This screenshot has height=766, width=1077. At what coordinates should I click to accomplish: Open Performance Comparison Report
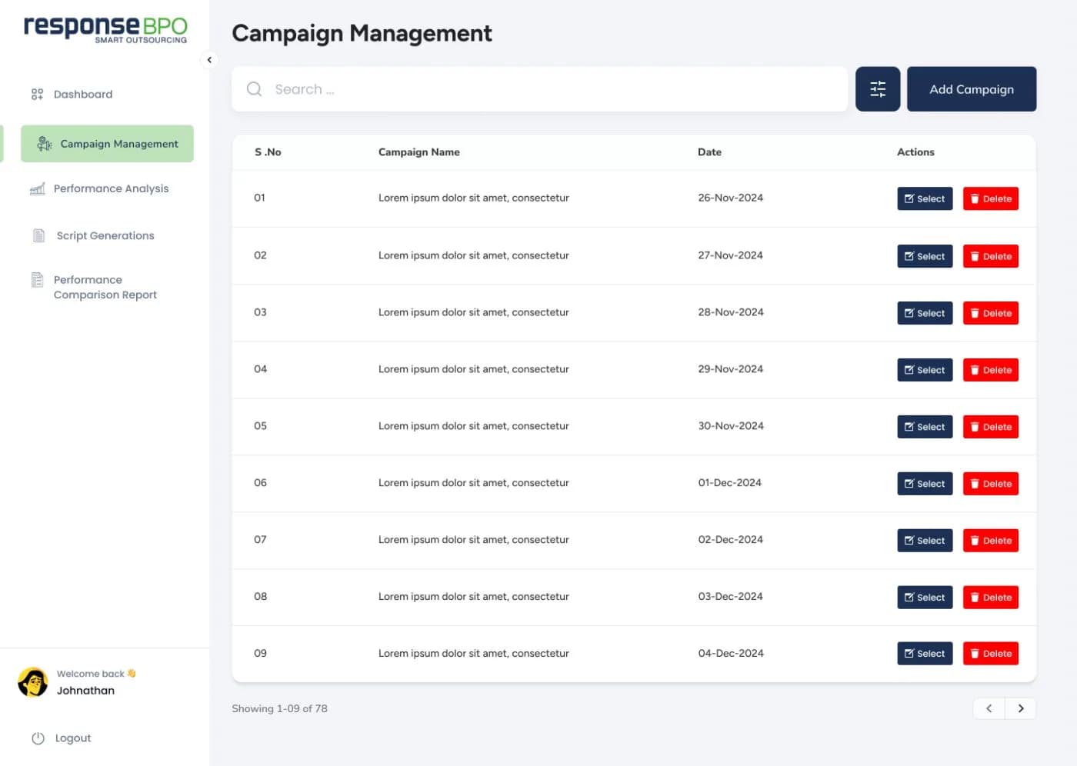pos(105,287)
